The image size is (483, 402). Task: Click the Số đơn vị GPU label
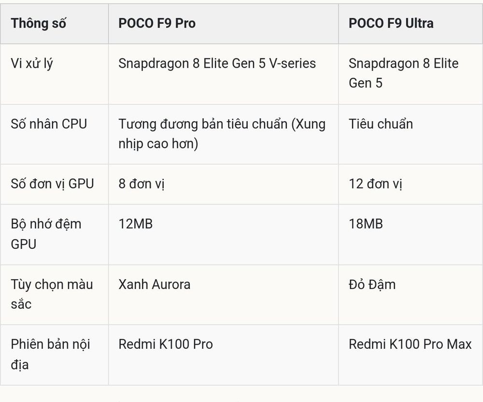[x=52, y=184]
